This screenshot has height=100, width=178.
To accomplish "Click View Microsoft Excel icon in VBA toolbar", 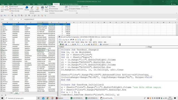I will [61, 44].
